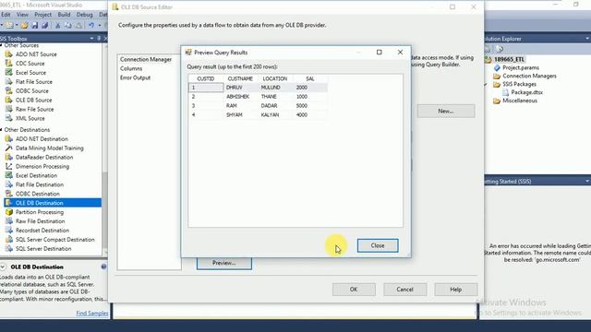Click the Cut toolbar icon
This screenshot has width=591, height=332.
57,26
